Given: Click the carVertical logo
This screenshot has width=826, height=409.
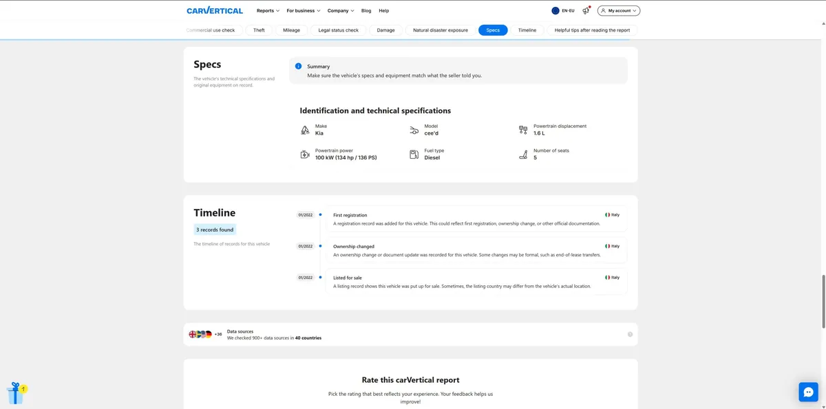Looking at the screenshot, I should point(215,10).
